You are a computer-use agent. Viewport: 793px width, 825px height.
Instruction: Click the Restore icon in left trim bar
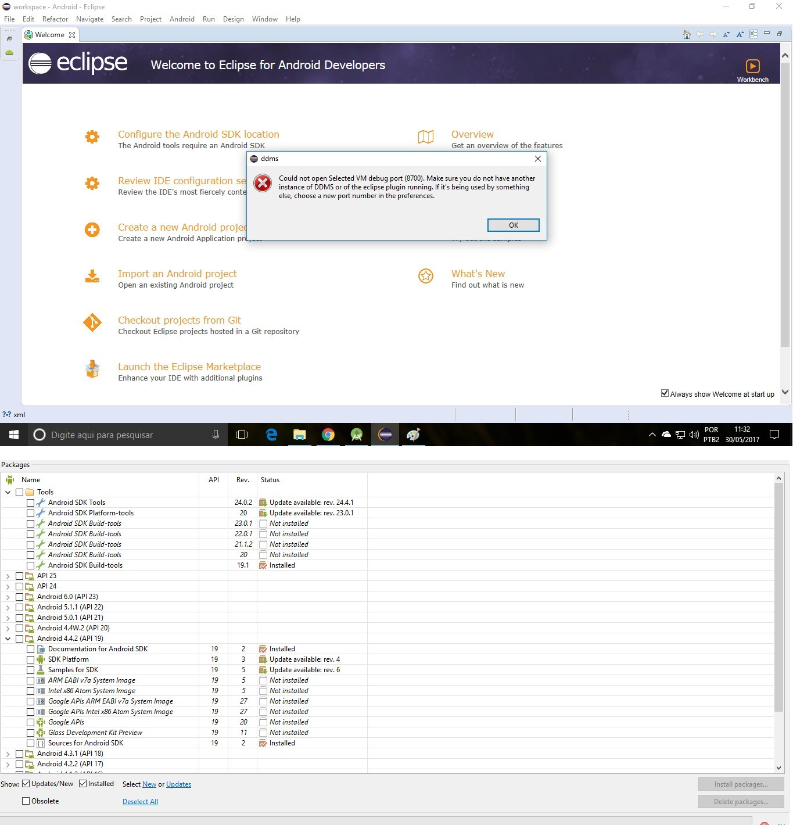9,39
